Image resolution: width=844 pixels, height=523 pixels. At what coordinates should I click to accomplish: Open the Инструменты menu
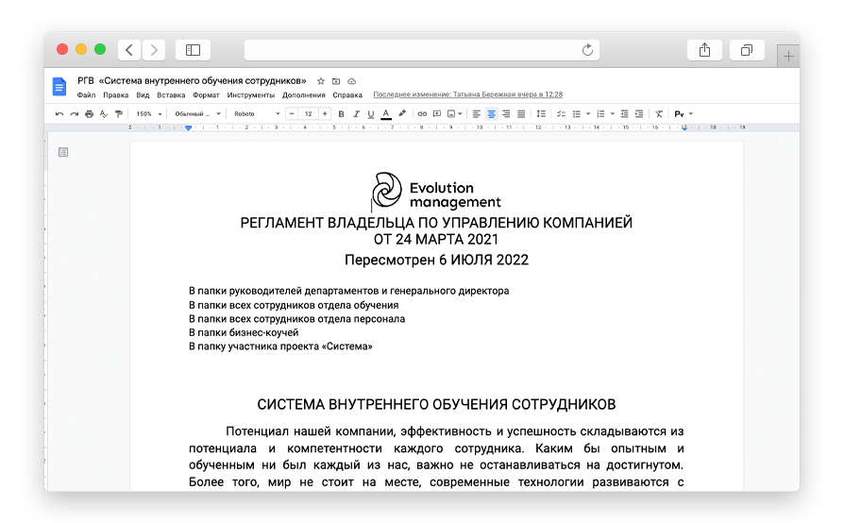(x=251, y=95)
